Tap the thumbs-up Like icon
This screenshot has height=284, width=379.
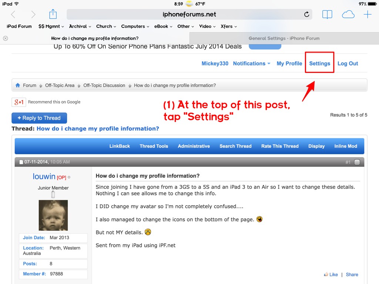pyautogui.click(x=326, y=274)
